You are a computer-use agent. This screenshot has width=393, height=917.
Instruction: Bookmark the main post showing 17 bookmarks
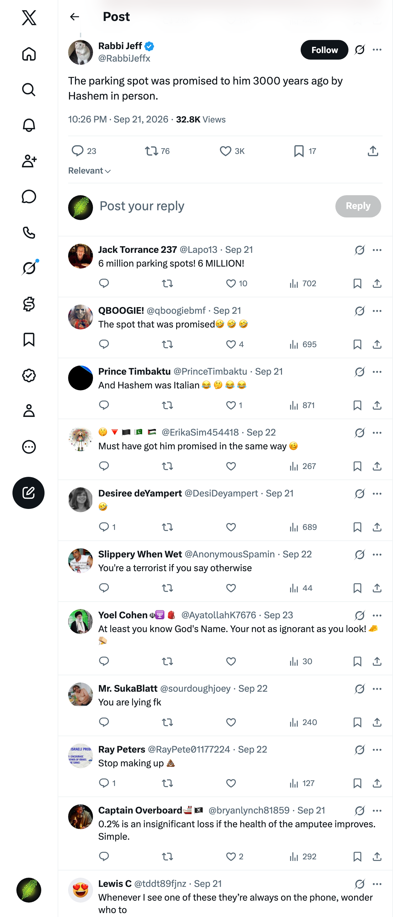(x=305, y=151)
